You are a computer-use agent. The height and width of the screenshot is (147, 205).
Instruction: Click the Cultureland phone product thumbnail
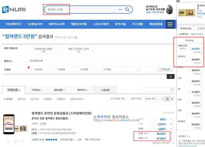click(x=15, y=124)
